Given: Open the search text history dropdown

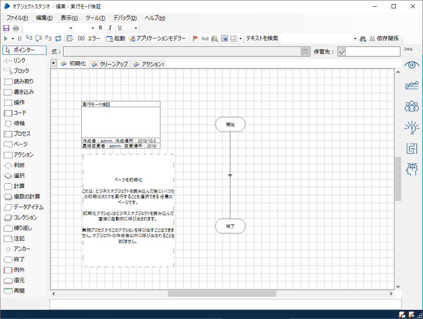Looking at the screenshot, I should [x=355, y=39].
